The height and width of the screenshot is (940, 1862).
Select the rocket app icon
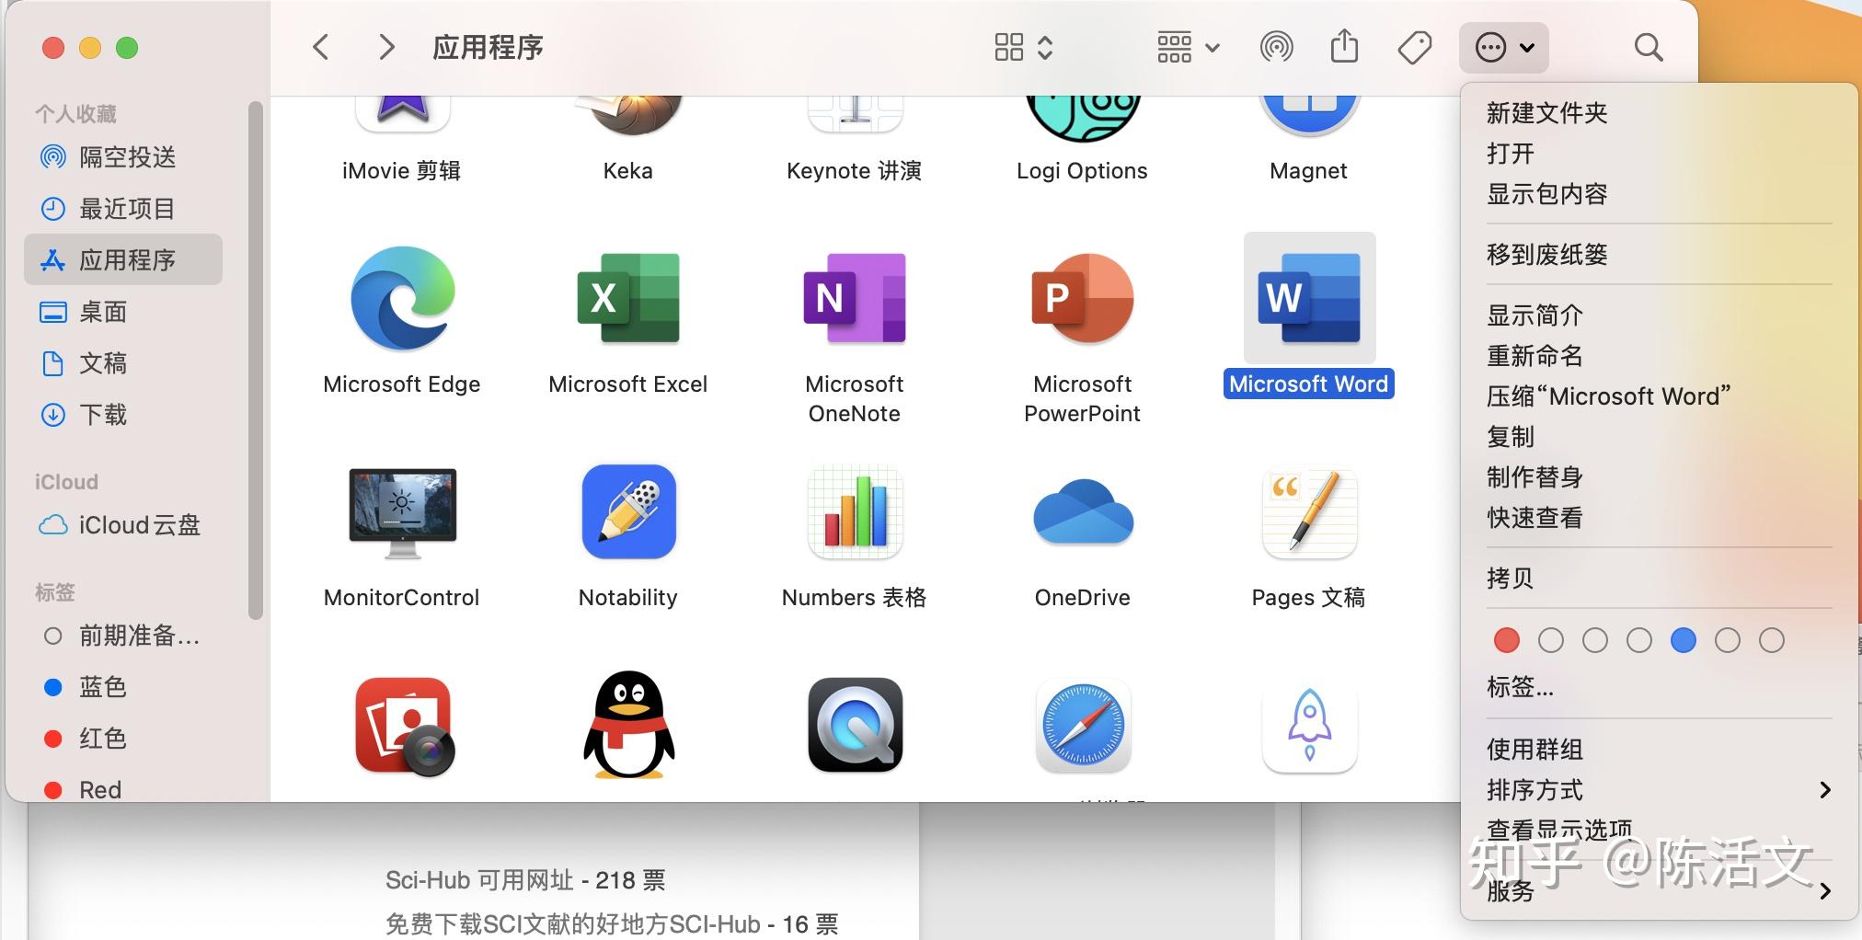pos(1309,725)
